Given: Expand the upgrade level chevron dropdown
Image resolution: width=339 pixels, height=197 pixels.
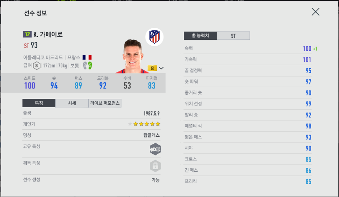Looking at the screenshot, I should click(x=161, y=68).
